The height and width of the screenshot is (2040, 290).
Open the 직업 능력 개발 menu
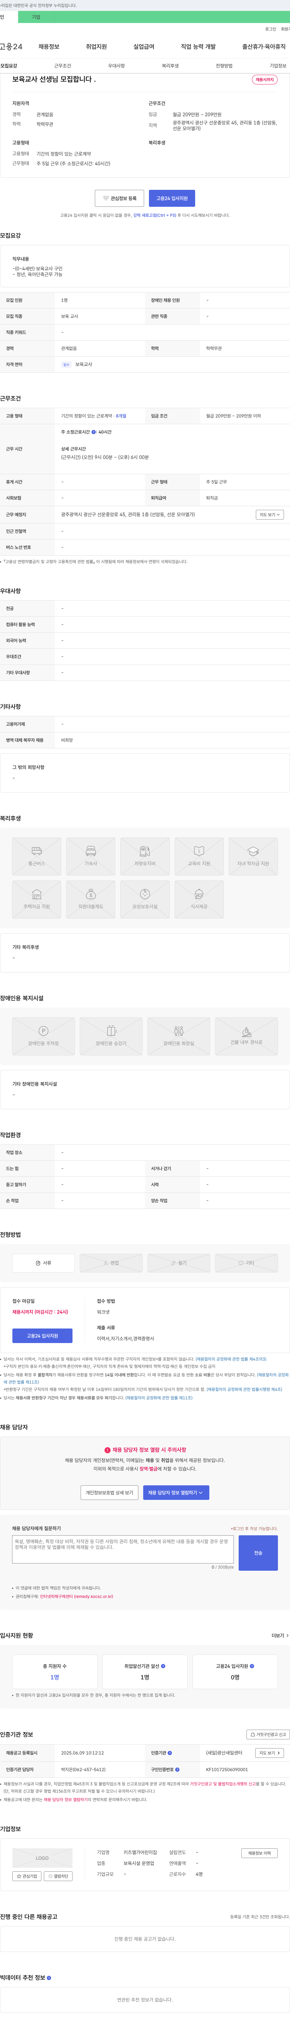pos(198,47)
